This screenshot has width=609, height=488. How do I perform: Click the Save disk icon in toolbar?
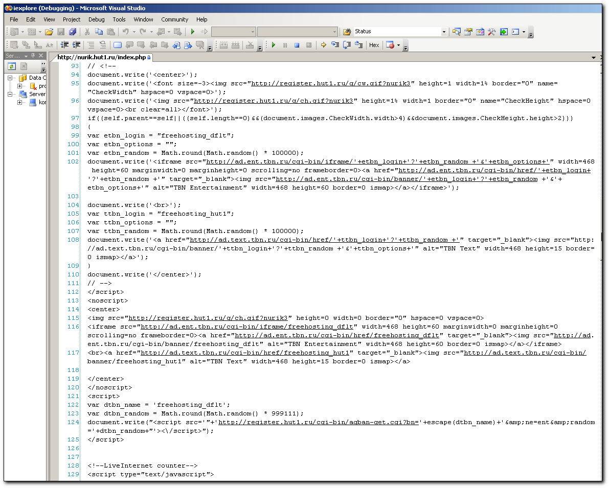click(x=61, y=32)
